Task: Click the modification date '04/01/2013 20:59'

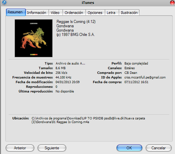Action: click(x=68, y=82)
